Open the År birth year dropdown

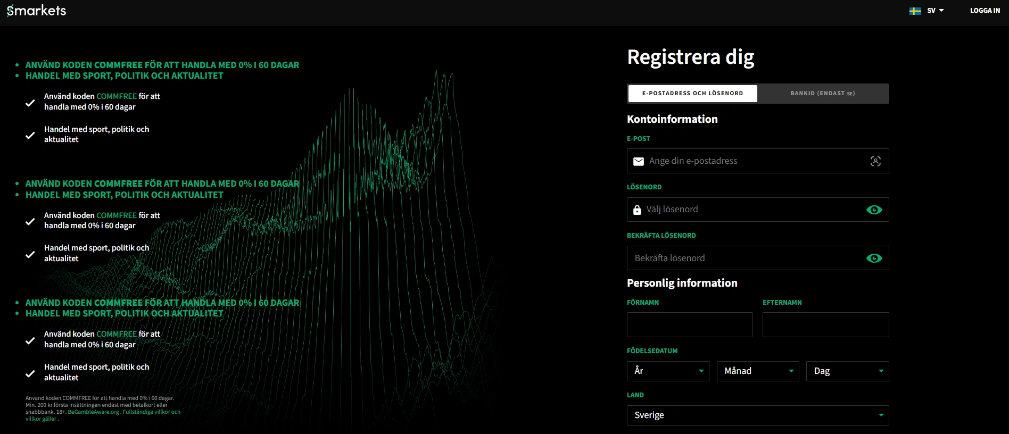click(668, 371)
